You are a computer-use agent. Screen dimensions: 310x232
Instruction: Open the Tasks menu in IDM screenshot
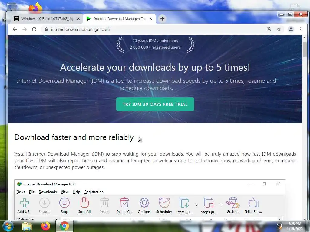point(21,192)
